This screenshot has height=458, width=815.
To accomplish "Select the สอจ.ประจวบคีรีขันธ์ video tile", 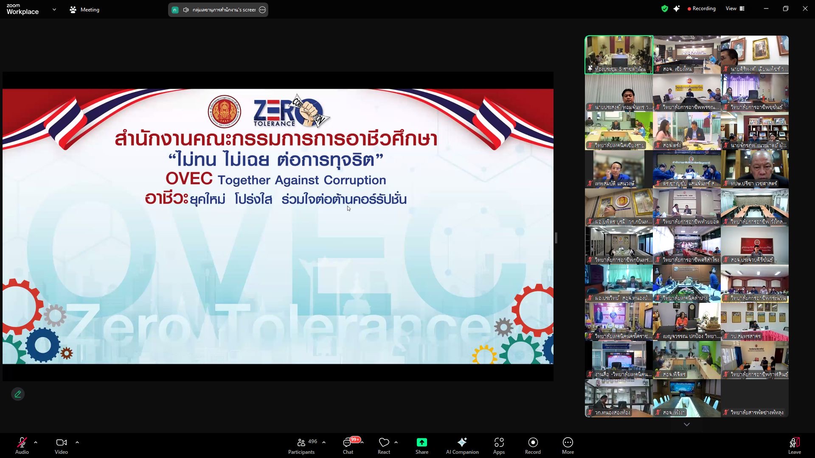I will [755, 246].
